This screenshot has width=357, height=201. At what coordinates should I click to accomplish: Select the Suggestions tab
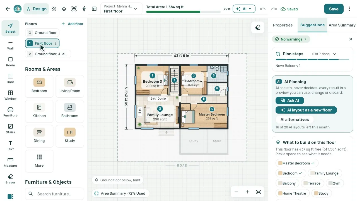coord(312,25)
